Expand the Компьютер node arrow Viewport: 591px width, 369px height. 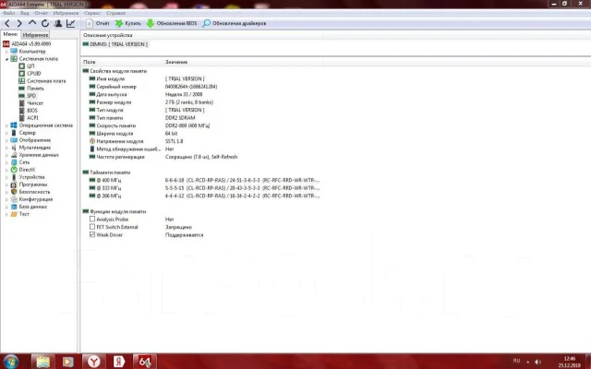6,52
